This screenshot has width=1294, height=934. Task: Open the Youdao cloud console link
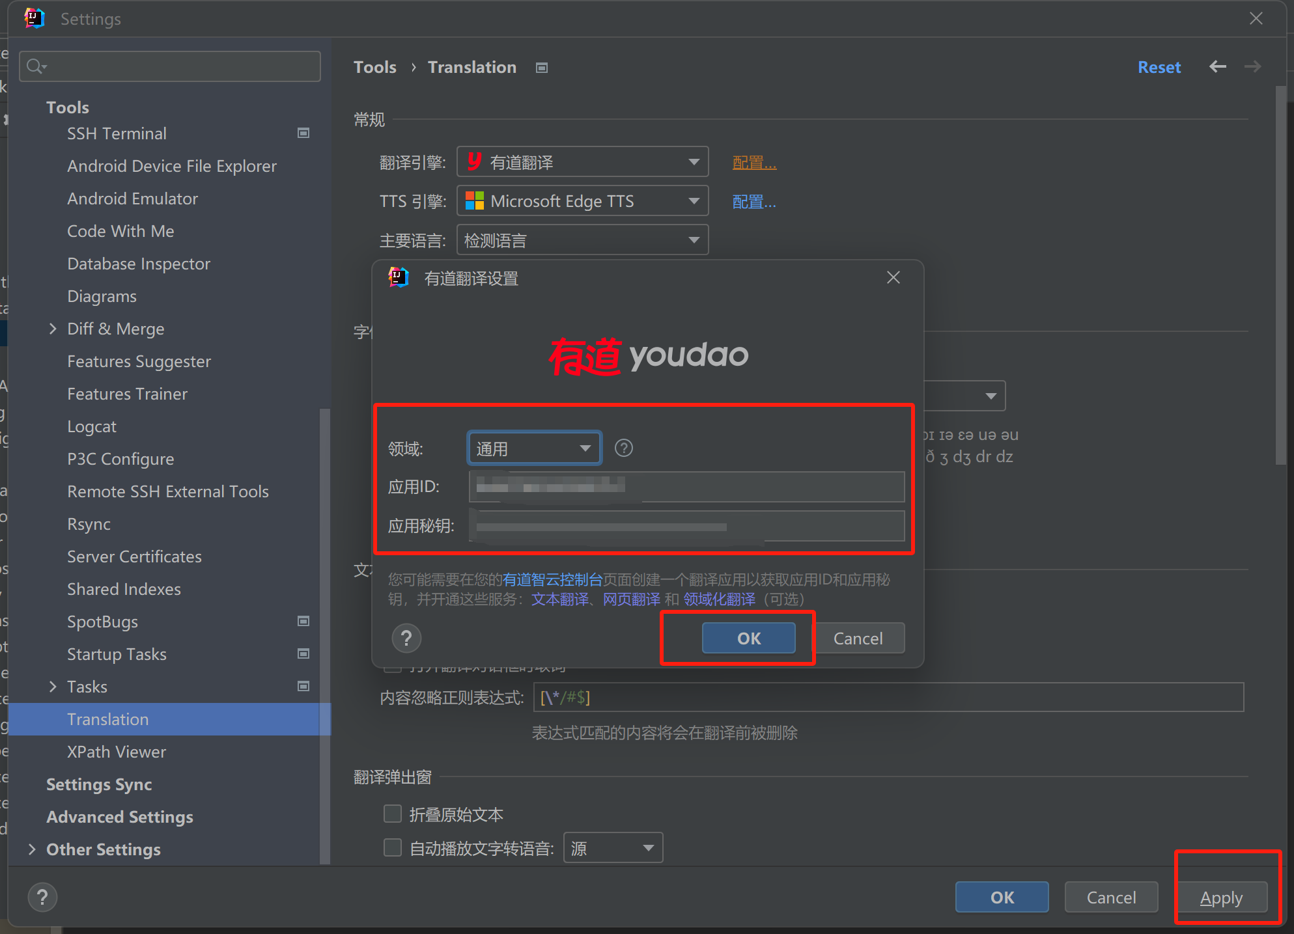(552, 579)
